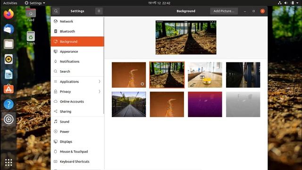Viewport: 302px width, 170px height.
Task: Click the Mouse & Touchpad icon
Action: pyautogui.click(x=56, y=152)
